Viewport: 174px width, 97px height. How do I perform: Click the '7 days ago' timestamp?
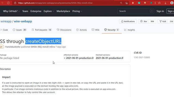tap(61, 47)
